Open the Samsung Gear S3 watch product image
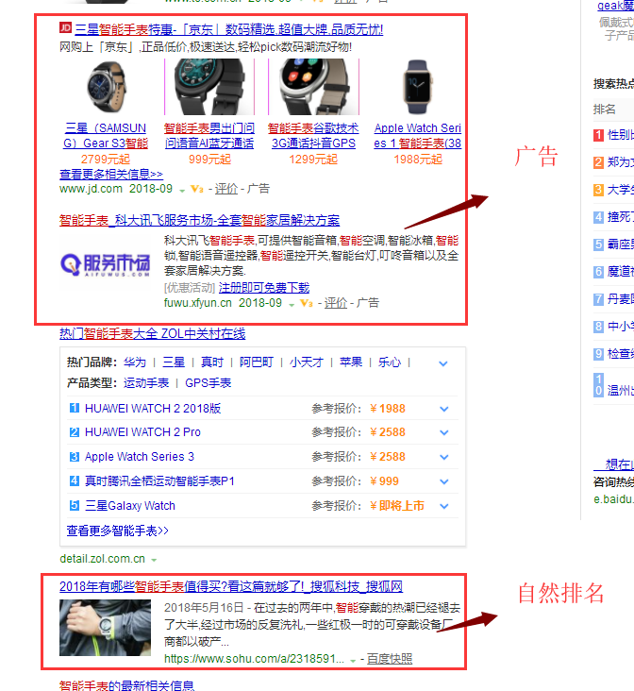This screenshot has width=634, height=691. coord(105,89)
